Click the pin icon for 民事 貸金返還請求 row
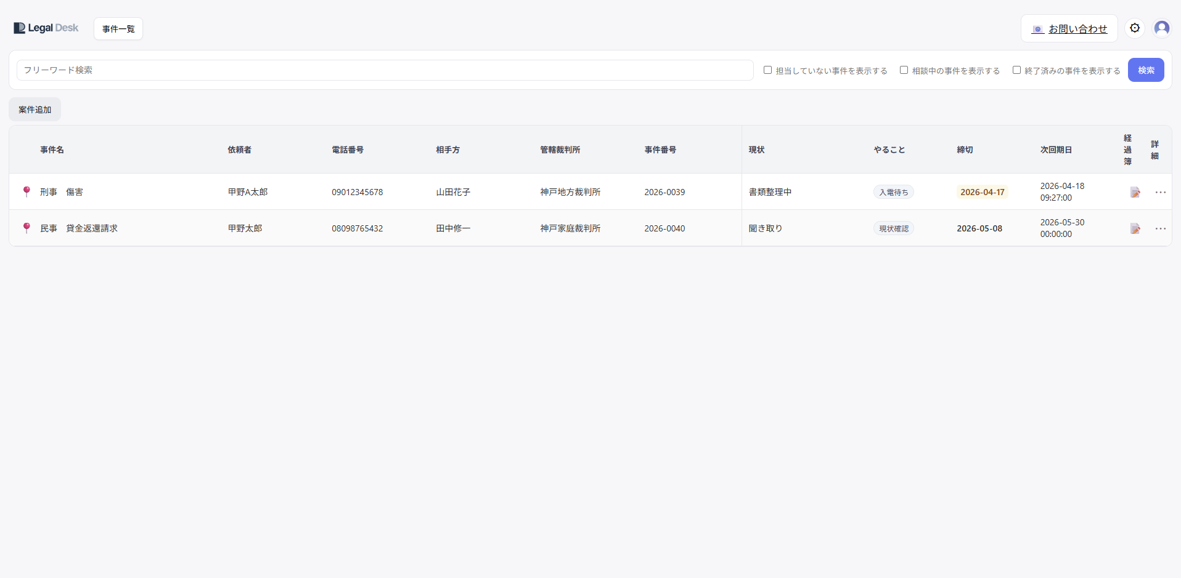This screenshot has height=578, width=1181. pyautogui.click(x=27, y=228)
